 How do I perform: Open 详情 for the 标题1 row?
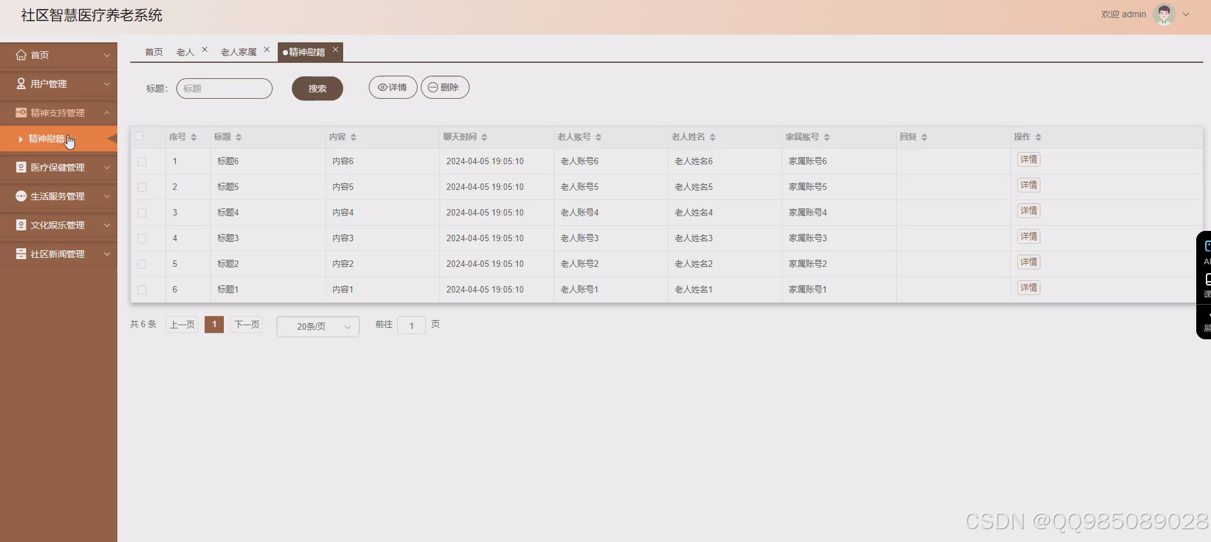(x=1029, y=288)
